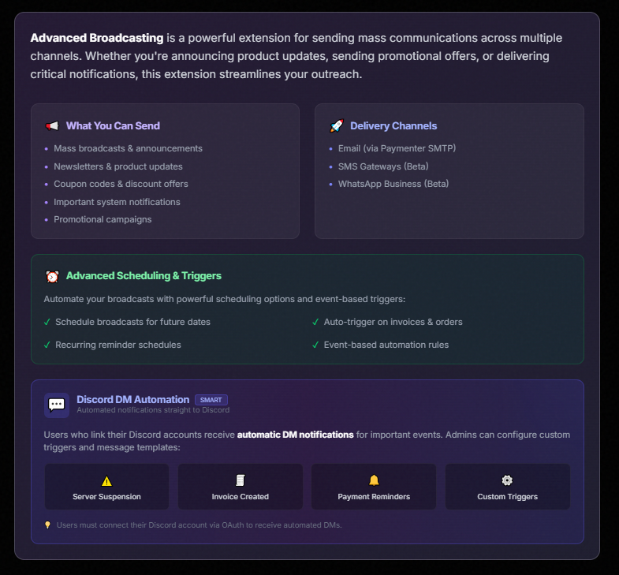
Task: Click the Discord chat bubble icon
Action: 57,405
